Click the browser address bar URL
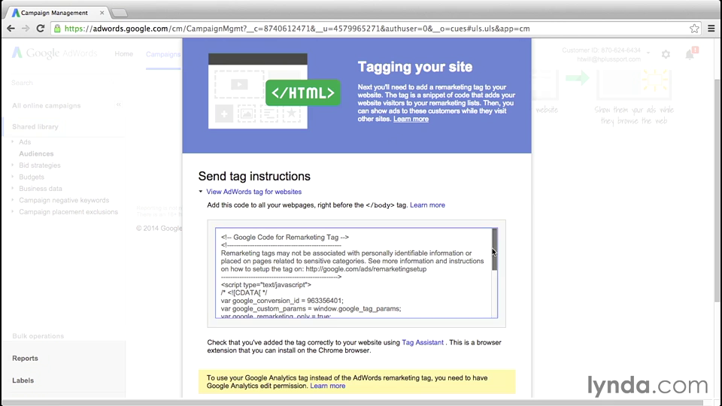This screenshot has width=722, height=406. point(297,29)
